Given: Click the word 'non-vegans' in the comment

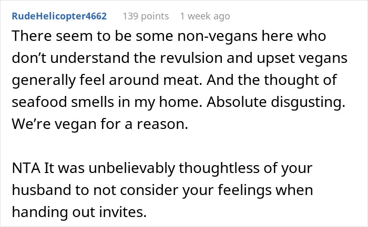Looking at the screenshot, I should click(x=217, y=36).
